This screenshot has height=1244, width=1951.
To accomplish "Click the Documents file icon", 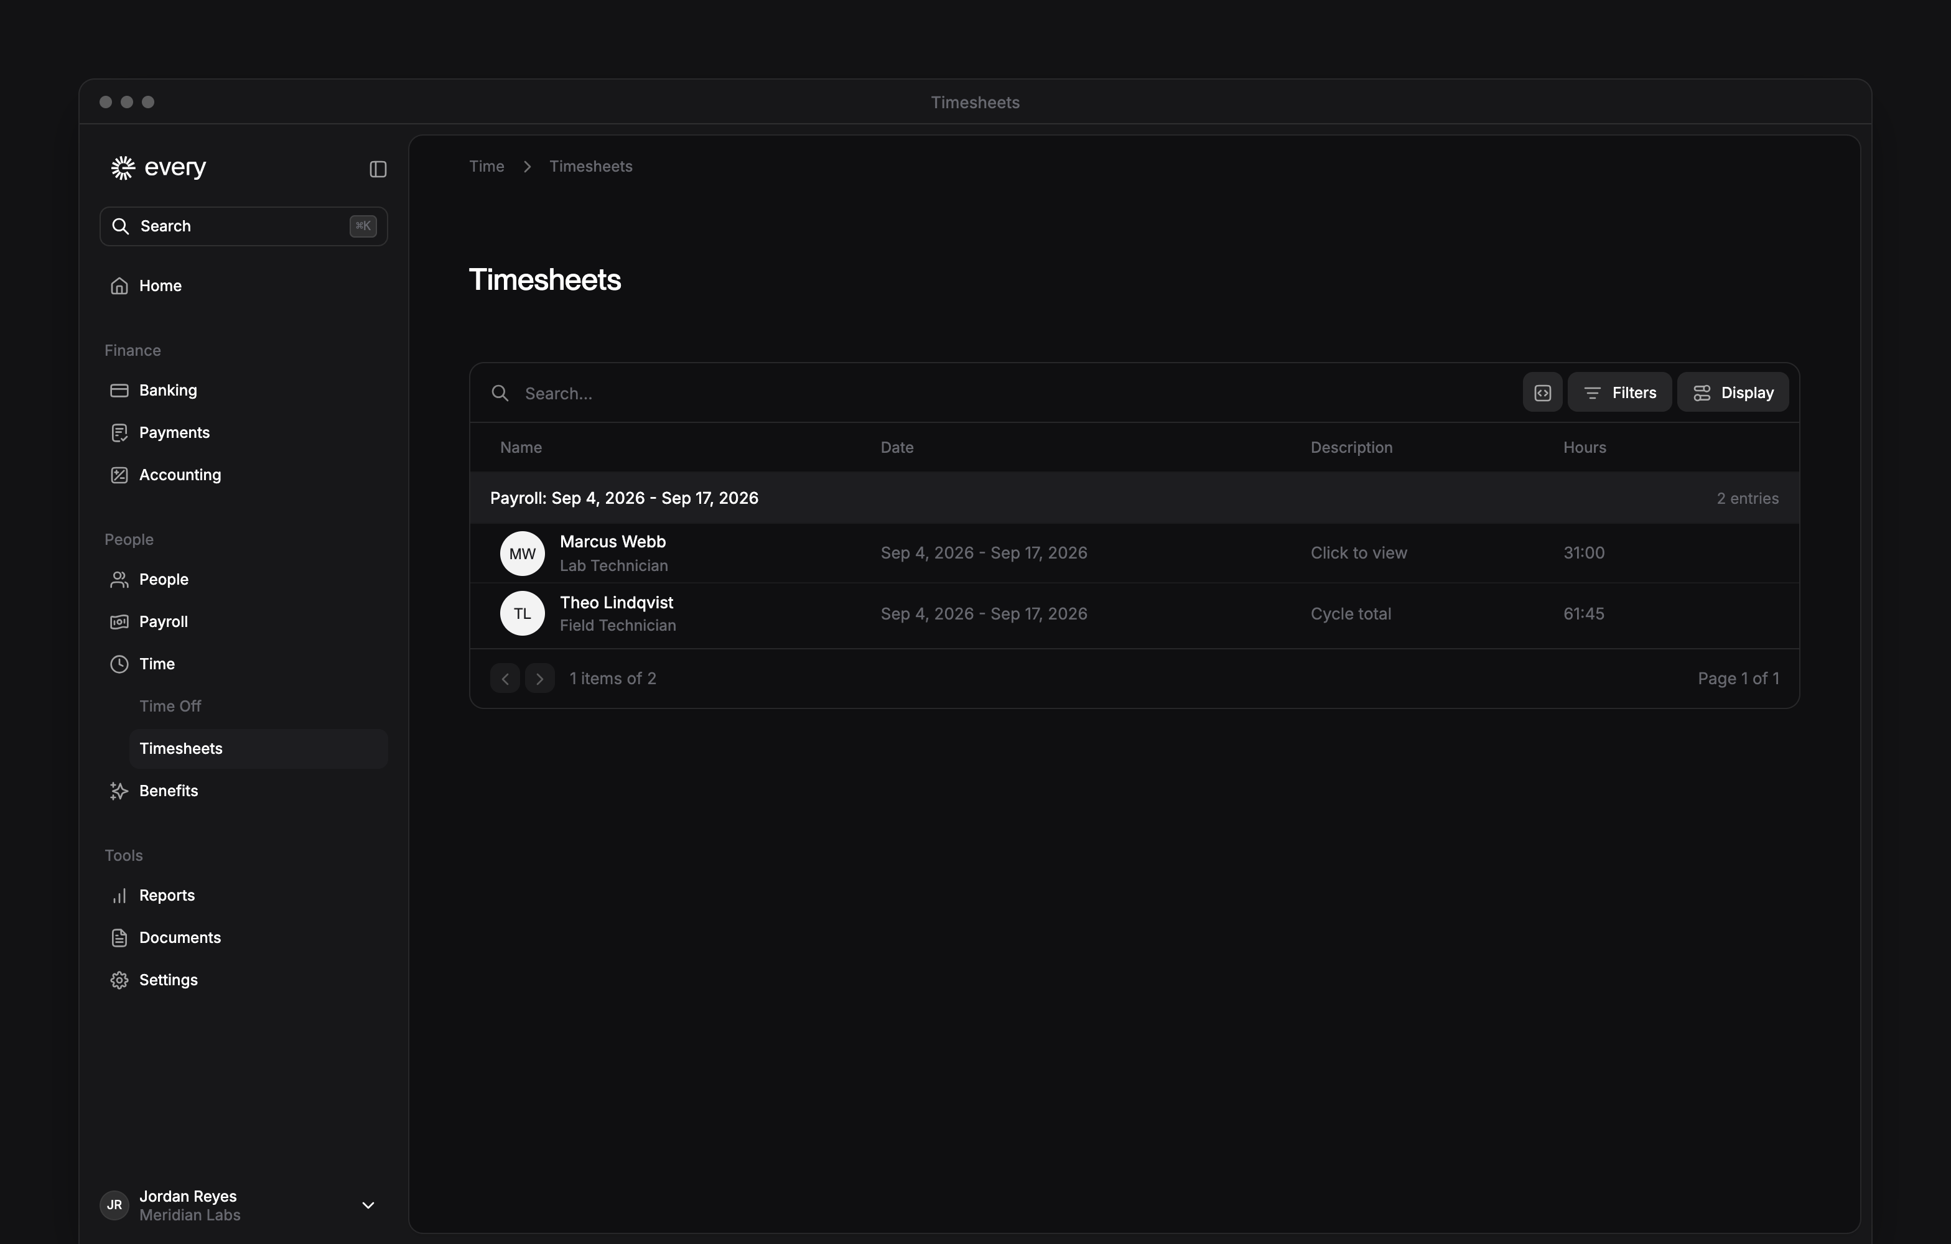I will click(119, 938).
